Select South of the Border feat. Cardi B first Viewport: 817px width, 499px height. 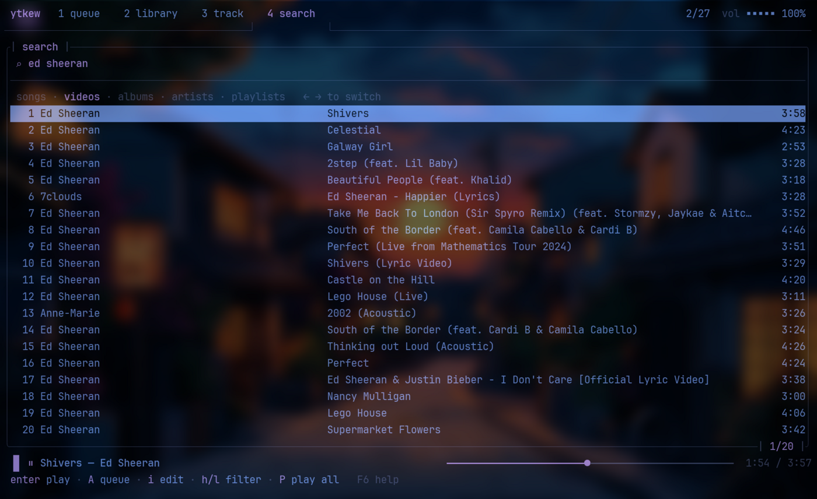click(407, 330)
